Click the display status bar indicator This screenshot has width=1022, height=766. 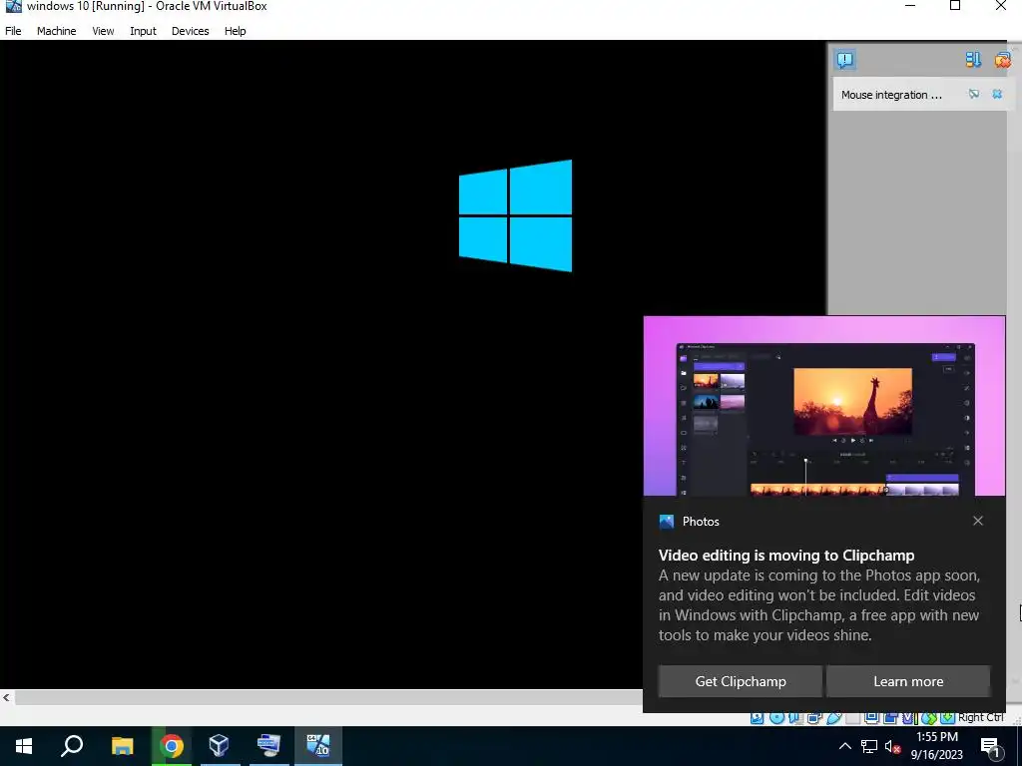pyautogui.click(x=872, y=718)
